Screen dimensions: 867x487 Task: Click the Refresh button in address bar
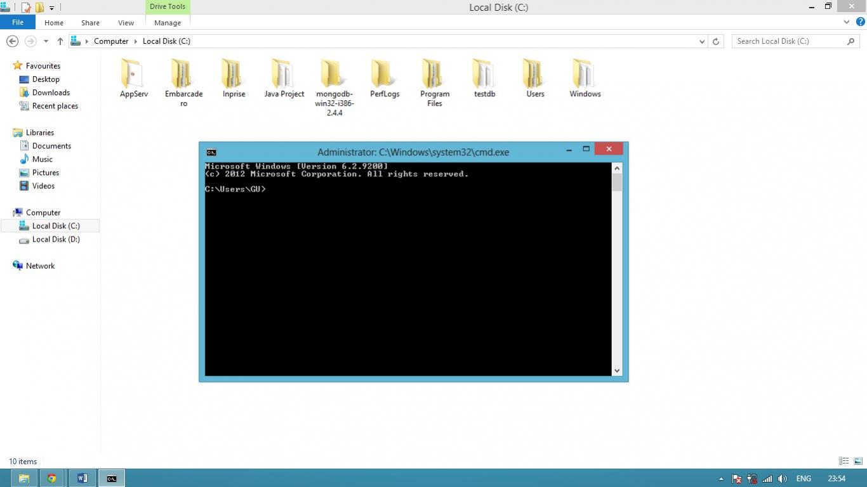point(716,41)
